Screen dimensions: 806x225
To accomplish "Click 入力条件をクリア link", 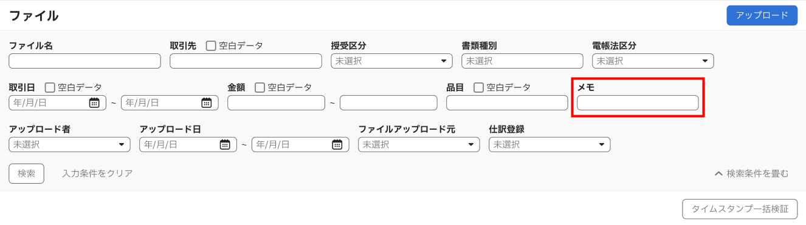I will pos(97,173).
